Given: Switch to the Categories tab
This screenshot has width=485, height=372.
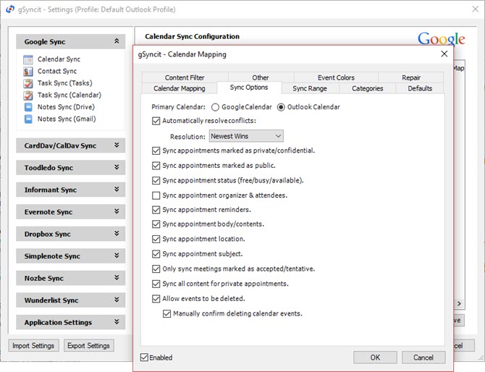Looking at the screenshot, I should pos(368,88).
